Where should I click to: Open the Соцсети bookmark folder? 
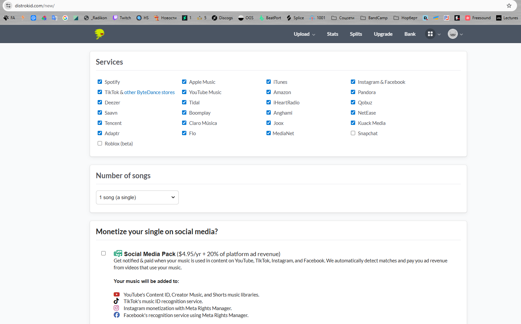[343, 18]
